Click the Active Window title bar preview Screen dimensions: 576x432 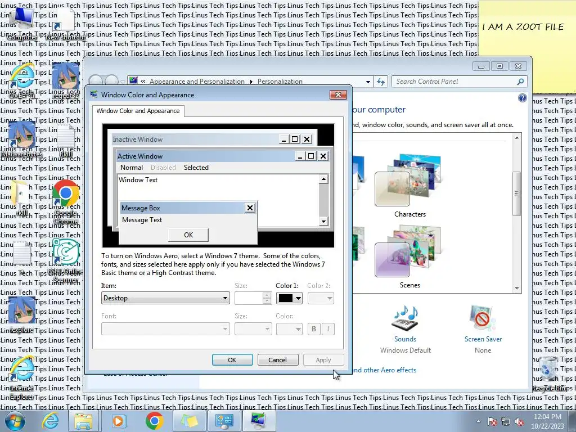tap(206, 156)
